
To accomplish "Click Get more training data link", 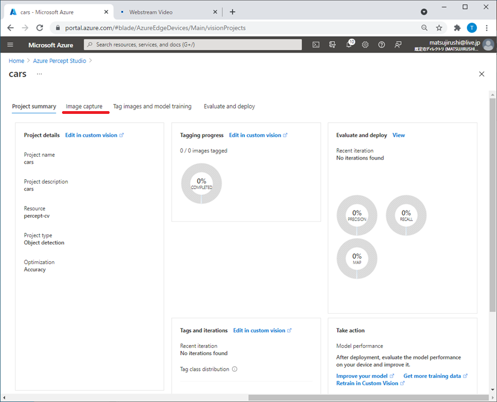I will [x=435, y=376].
